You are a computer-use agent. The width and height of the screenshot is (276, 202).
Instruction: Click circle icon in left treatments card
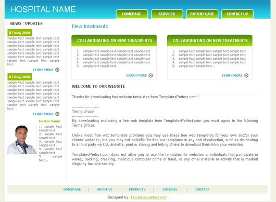[x=150, y=75]
